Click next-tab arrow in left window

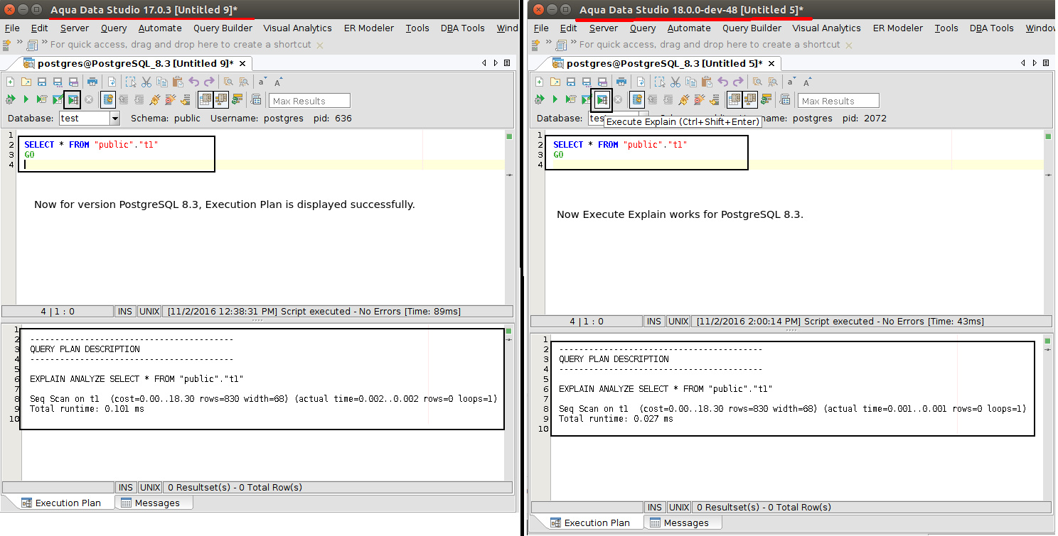[x=495, y=63]
